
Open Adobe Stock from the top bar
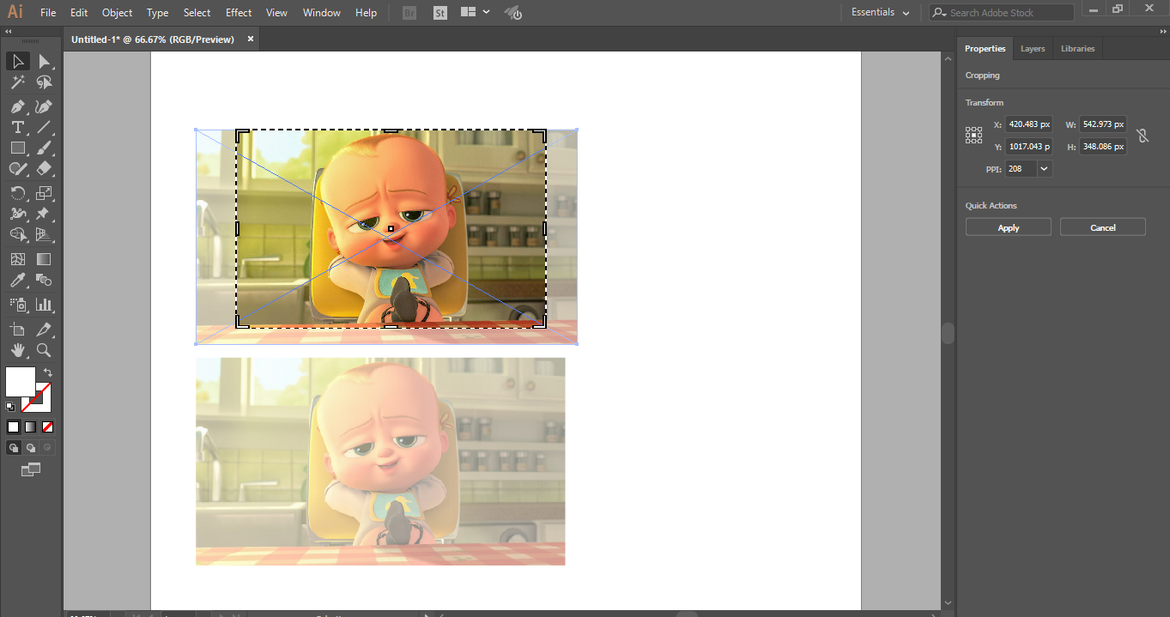click(1000, 12)
